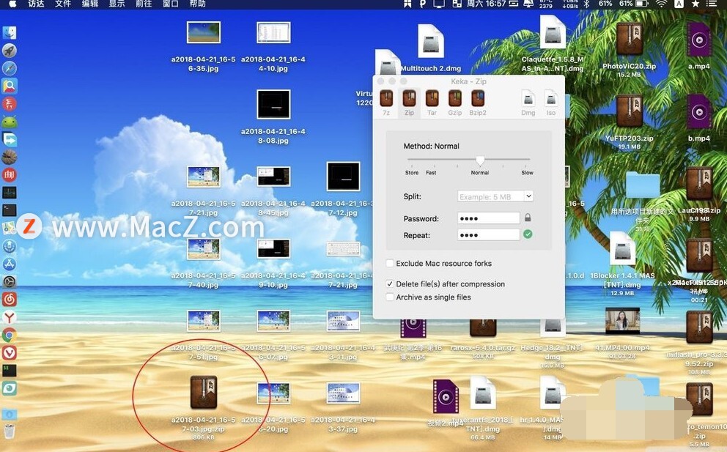Click the battery icon in menu bar
This screenshot has height=452, width=727.
tap(642, 4)
